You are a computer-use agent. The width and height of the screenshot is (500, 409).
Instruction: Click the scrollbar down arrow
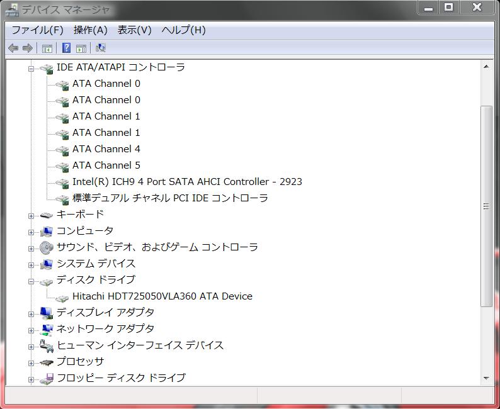[486, 378]
